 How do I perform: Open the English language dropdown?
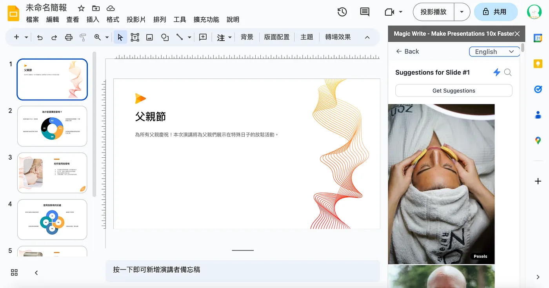(x=494, y=51)
